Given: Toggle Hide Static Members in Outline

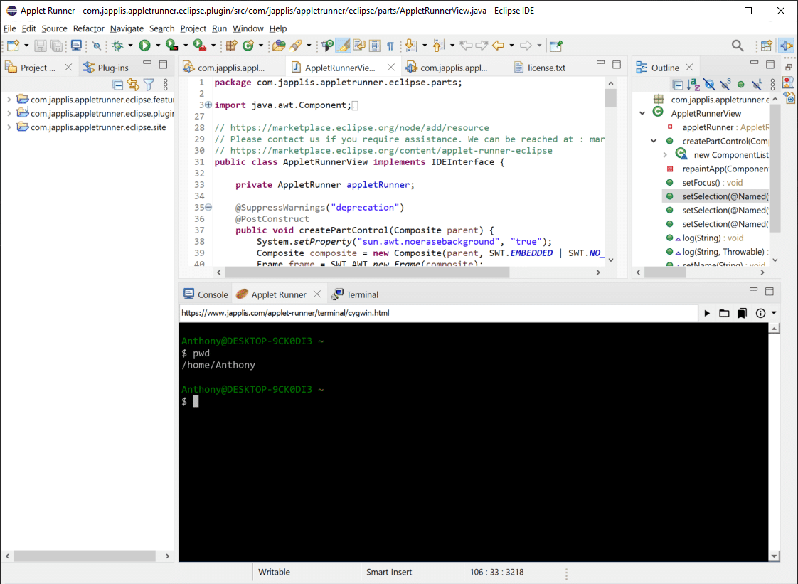Looking at the screenshot, I should (725, 85).
